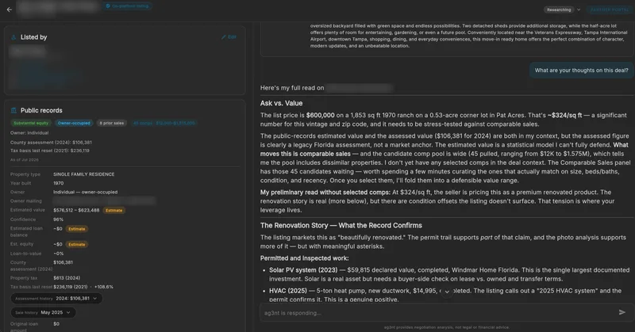635x332 pixels.
Task: Click 'The Renovation Story' heading
Action: 341,225
